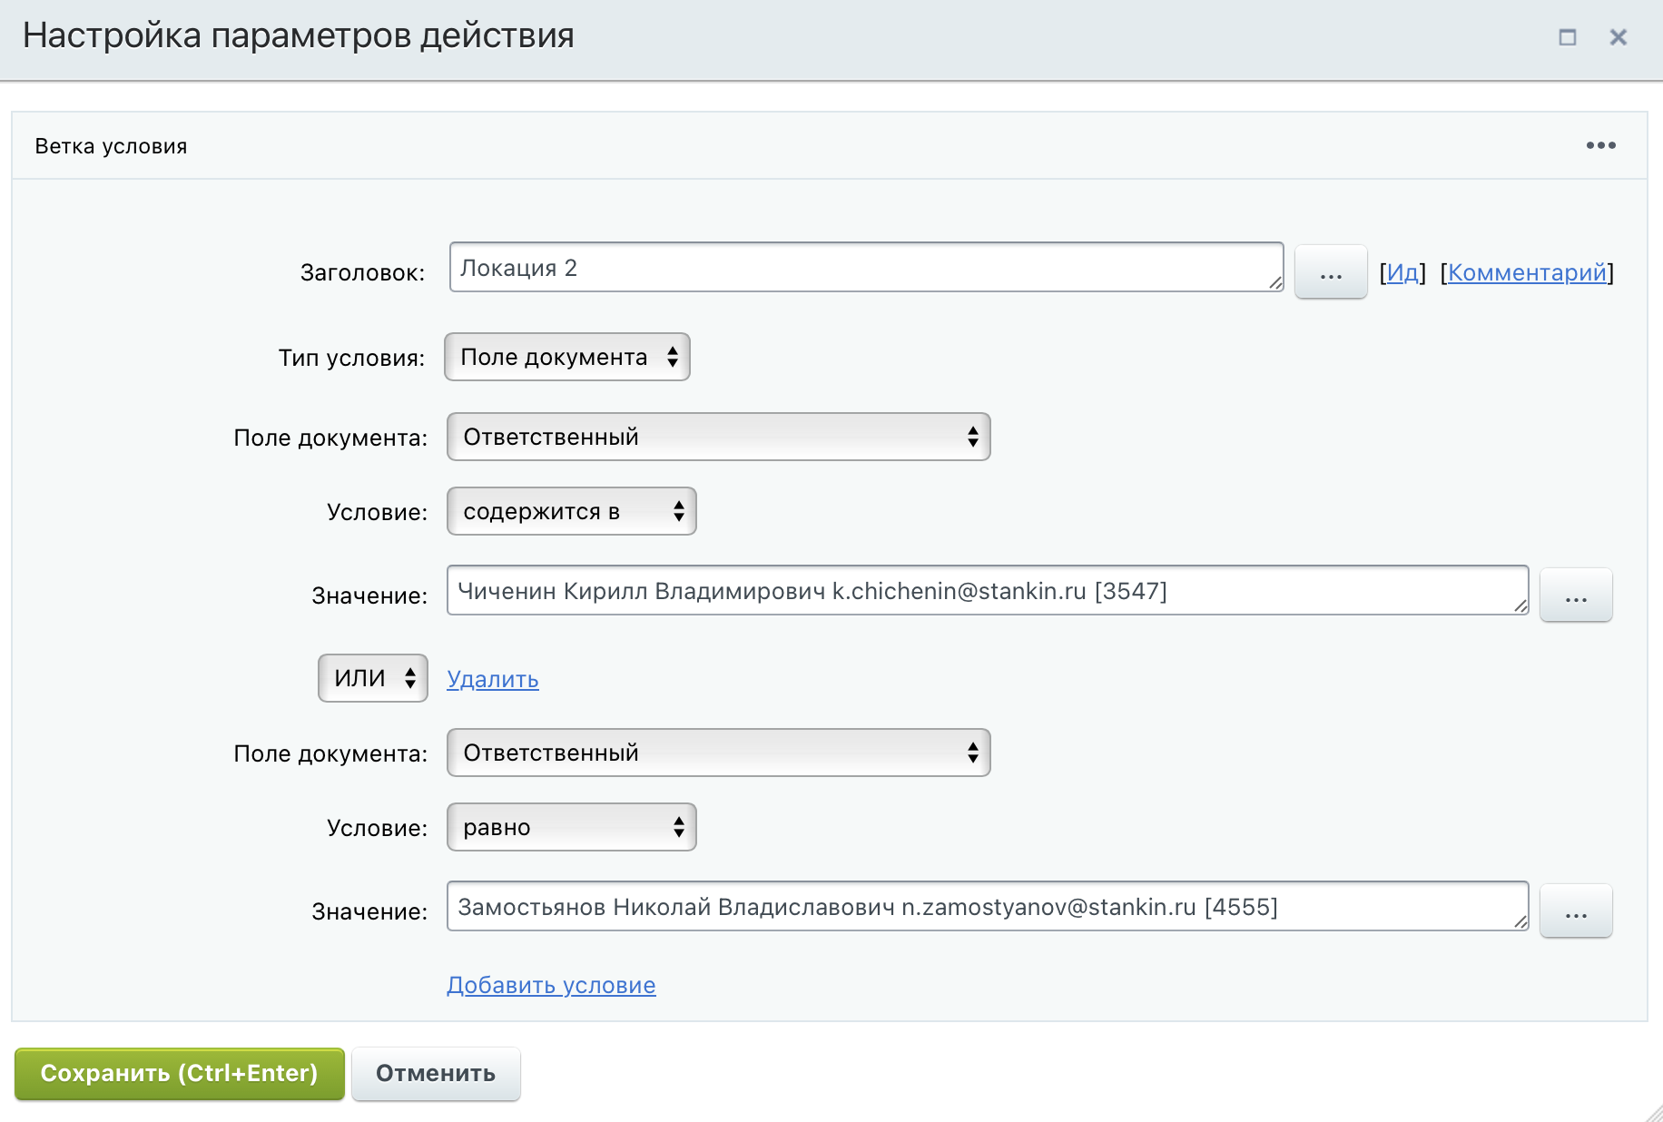Image resolution: width=1663 pixels, height=1122 pixels.
Task: Save with Сохранить (Ctrl+Enter) button
Action: [x=180, y=1074]
